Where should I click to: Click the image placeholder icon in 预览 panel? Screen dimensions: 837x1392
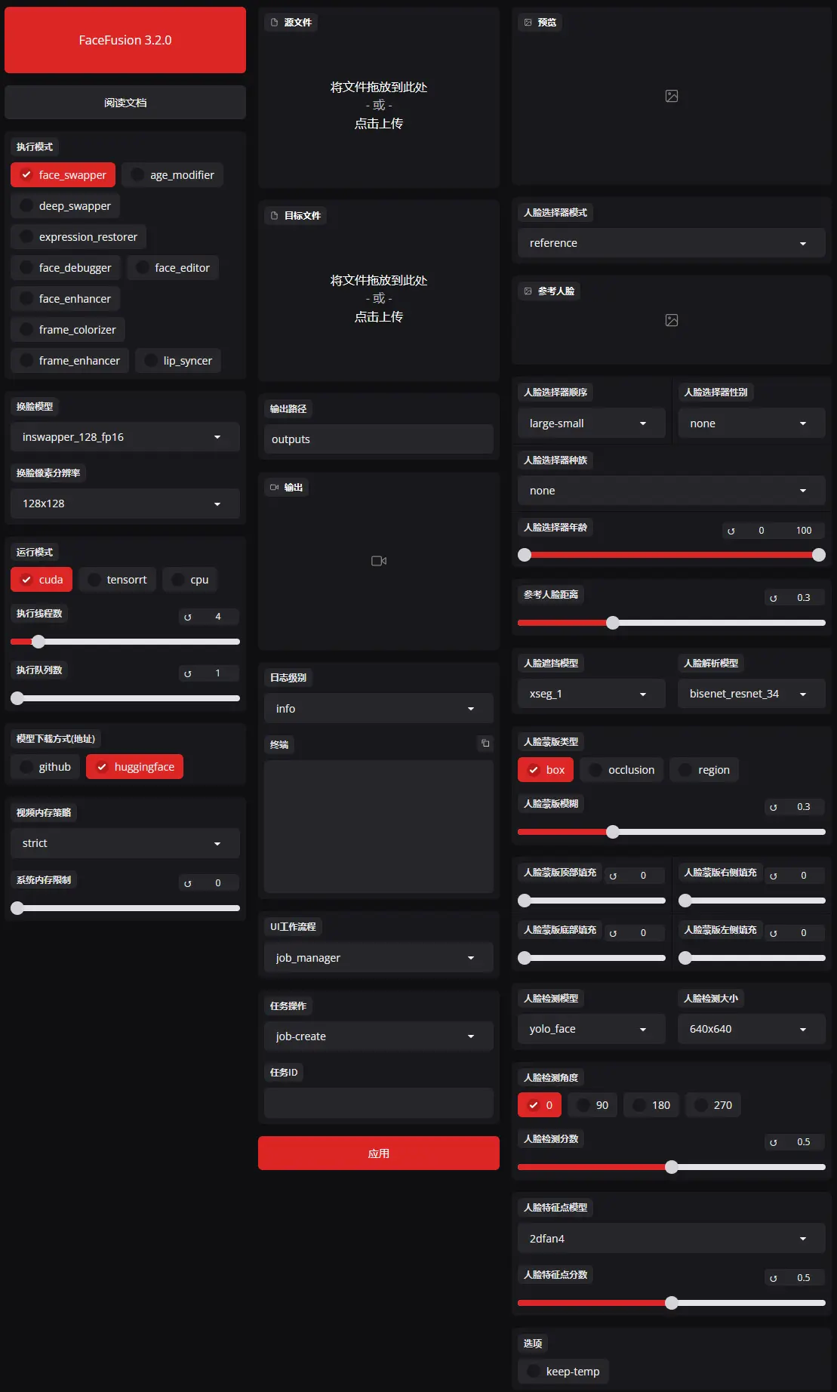(671, 96)
